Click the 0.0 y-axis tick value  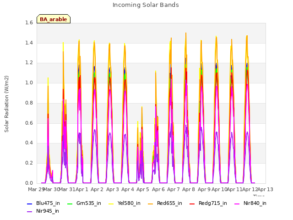click(29, 183)
